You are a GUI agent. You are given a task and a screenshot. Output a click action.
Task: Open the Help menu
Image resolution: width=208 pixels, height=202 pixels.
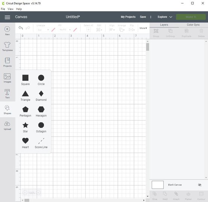pyautogui.click(x=19, y=9)
